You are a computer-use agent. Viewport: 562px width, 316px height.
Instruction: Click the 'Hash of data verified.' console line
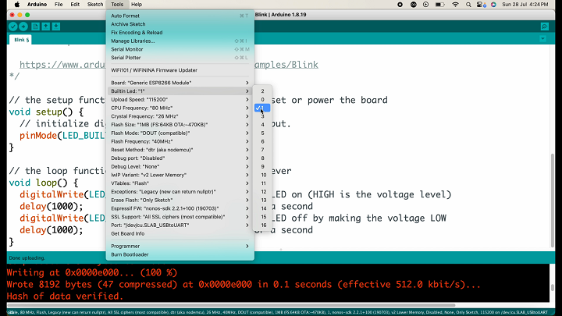click(x=65, y=296)
